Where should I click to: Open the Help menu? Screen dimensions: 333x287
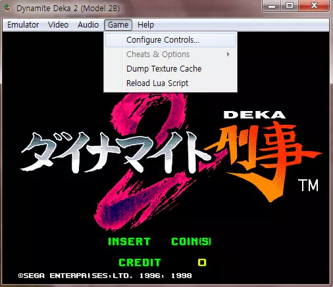click(145, 25)
